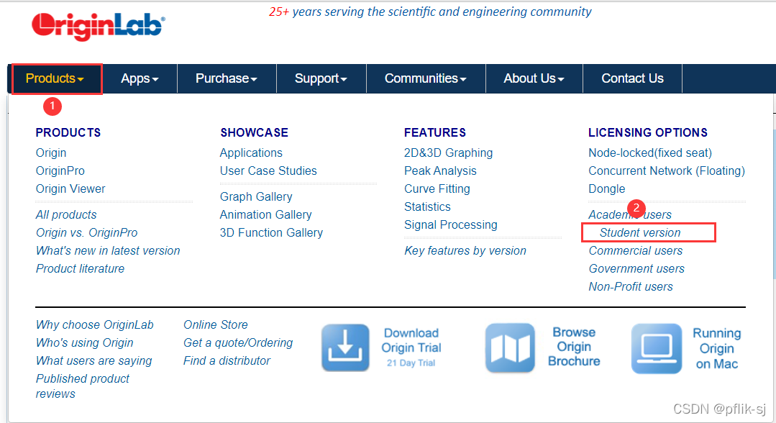Open Product literature link
This screenshot has width=776, height=423.
[80, 268]
